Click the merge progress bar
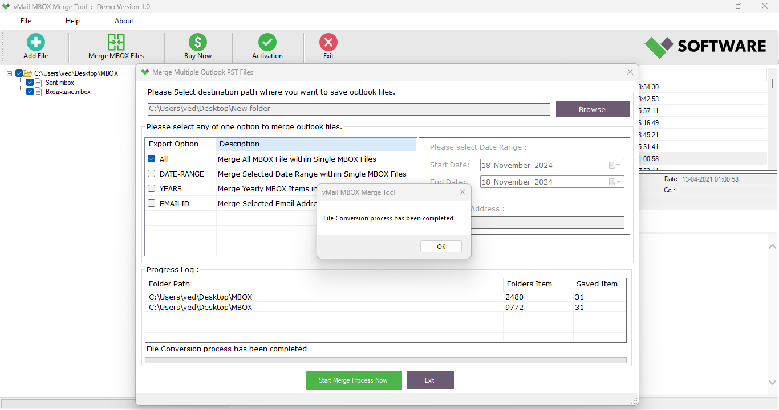Screen dimensions: 779x410 (x=386, y=360)
